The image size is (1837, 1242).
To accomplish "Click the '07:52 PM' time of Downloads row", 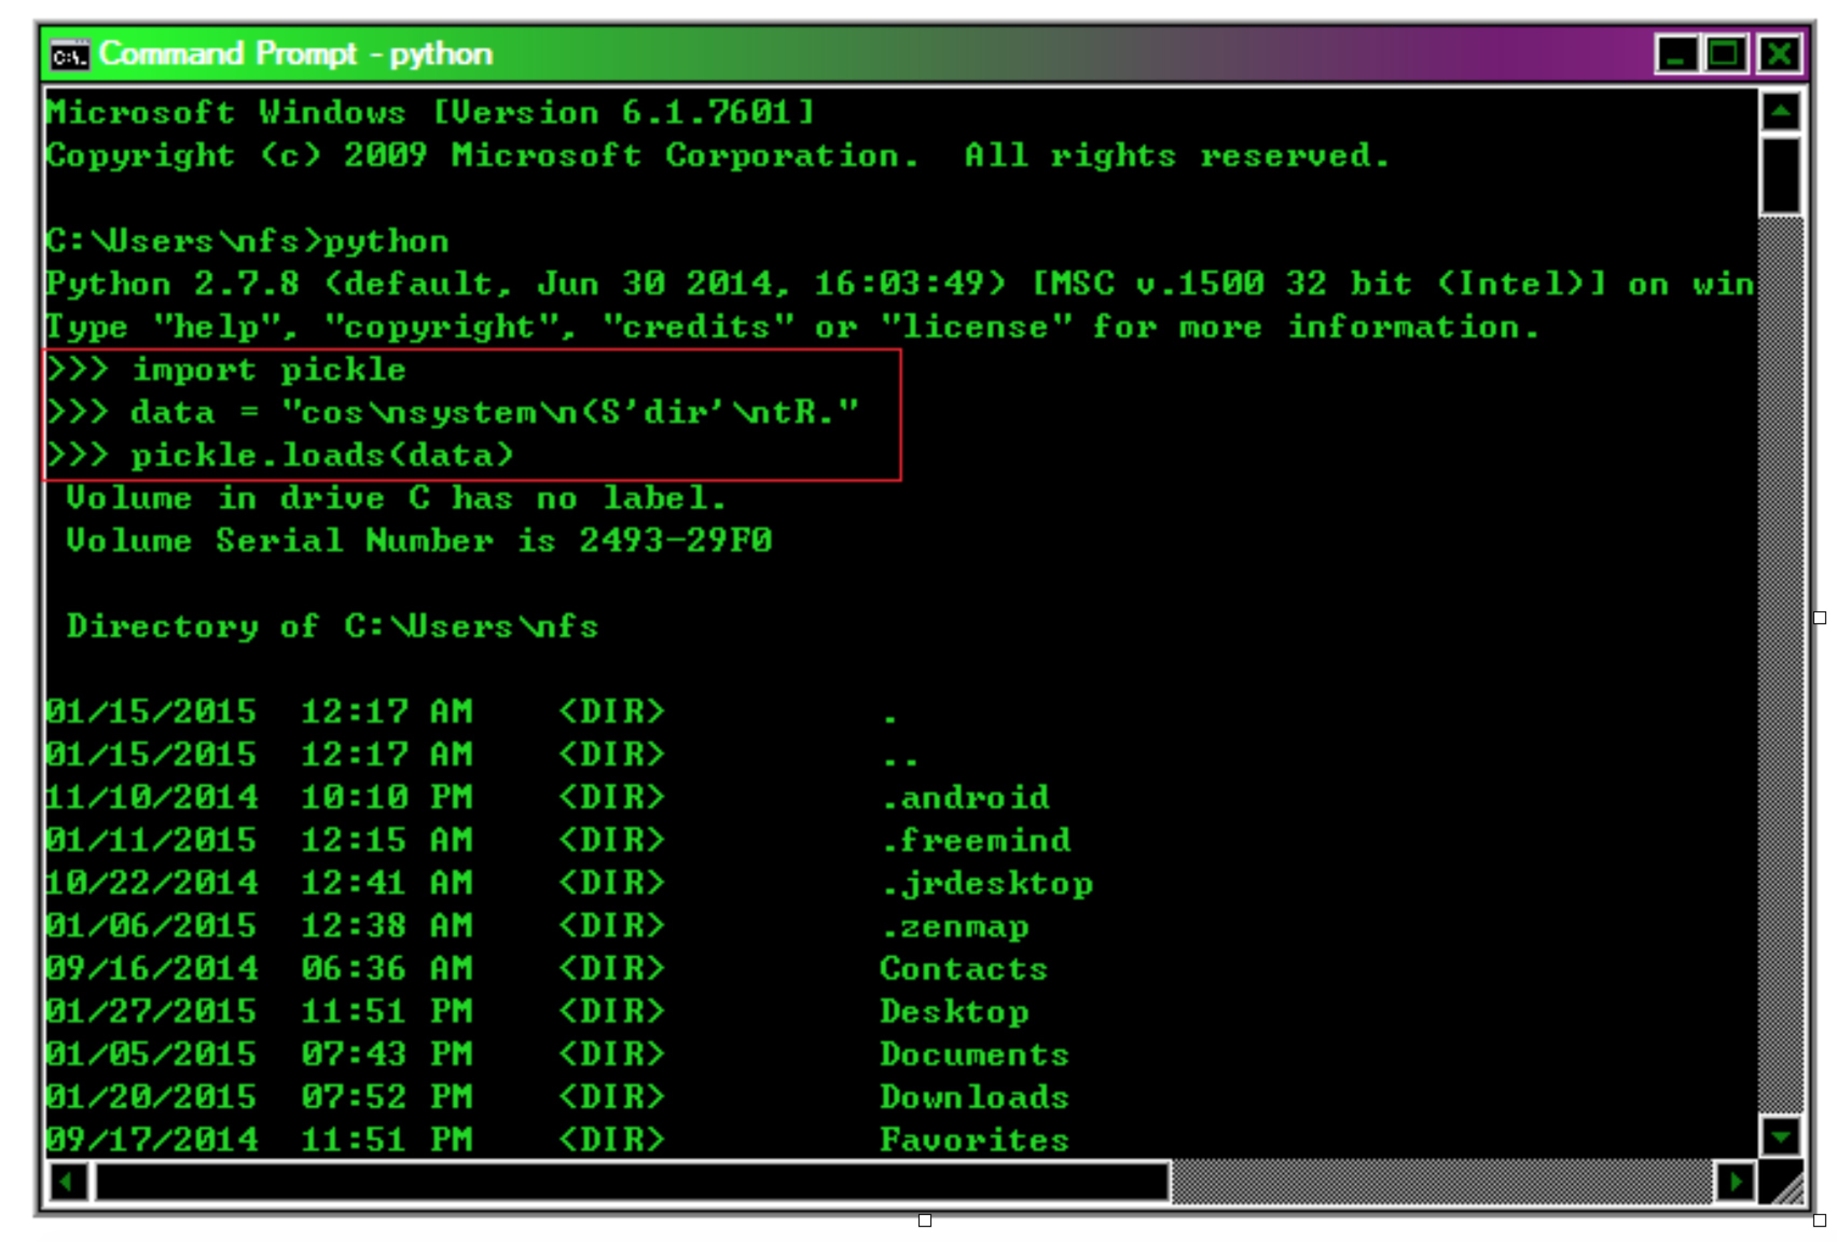I will click(386, 1096).
